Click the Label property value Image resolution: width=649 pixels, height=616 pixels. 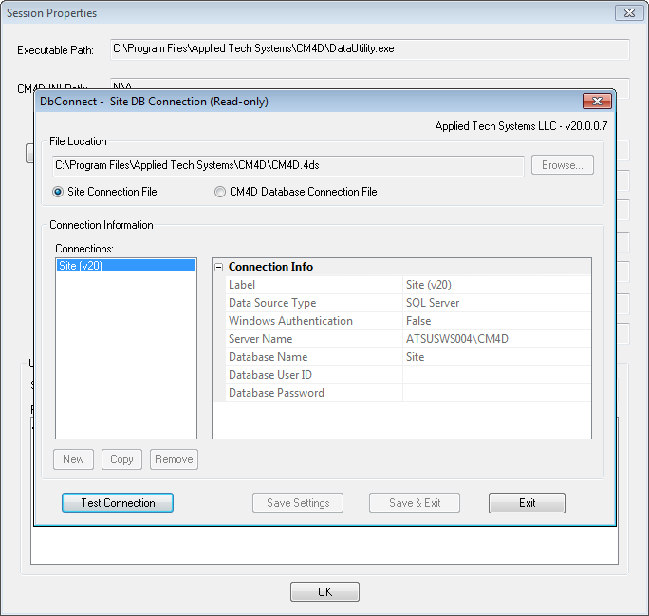pos(495,285)
